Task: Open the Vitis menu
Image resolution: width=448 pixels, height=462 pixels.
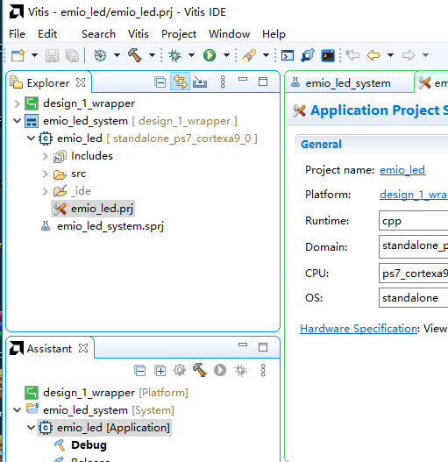Action: point(139,34)
